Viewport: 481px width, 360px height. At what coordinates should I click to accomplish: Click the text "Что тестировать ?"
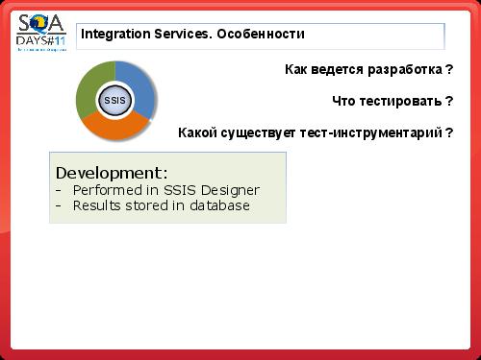tap(392, 101)
